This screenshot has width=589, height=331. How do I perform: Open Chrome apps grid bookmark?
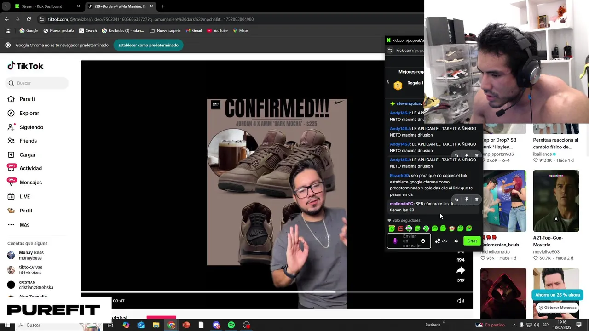click(8, 31)
